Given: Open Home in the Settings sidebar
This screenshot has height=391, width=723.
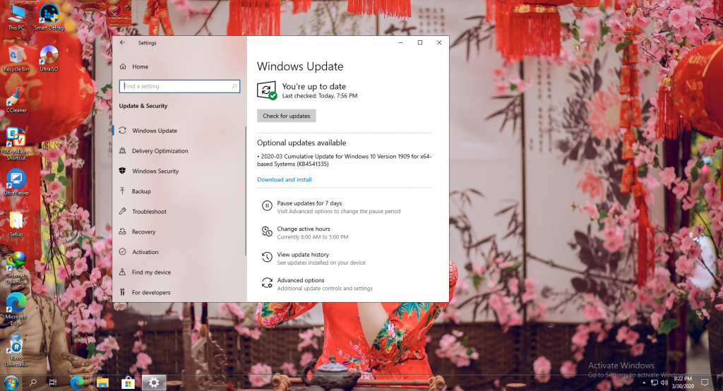Looking at the screenshot, I should pos(141,66).
